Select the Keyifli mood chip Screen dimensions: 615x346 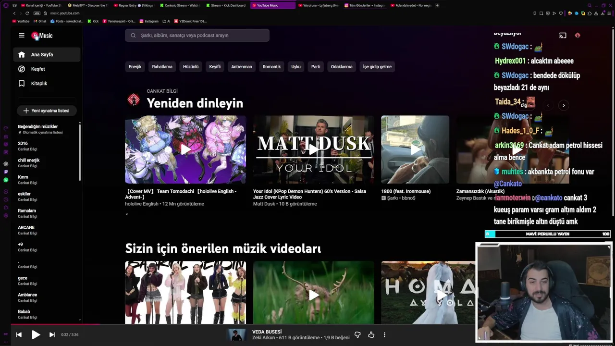[215, 67]
